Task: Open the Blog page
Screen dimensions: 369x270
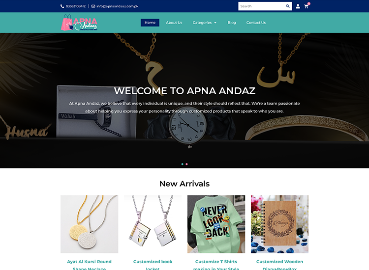Action: pyautogui.click(x=232, y=23)
